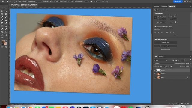Select the Move tool
The width and height of the screenshot is (192, 108).
click(x=2, y=8)
